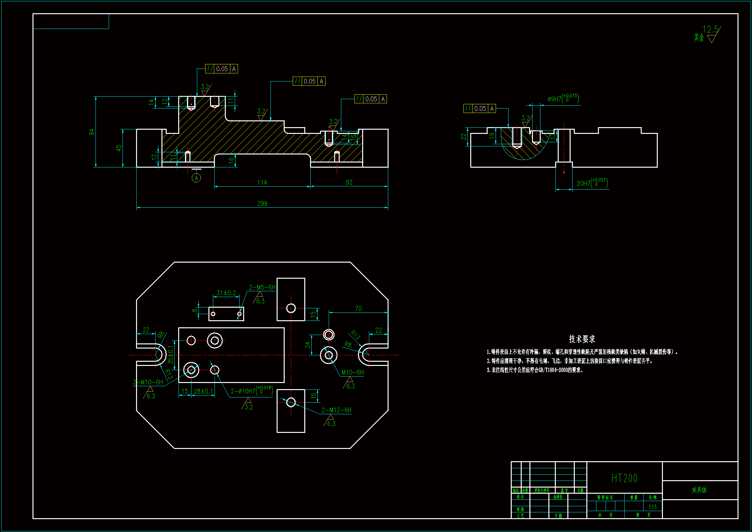
Task: Click the parallelism frame in the right section view
Action: point(480,108)
